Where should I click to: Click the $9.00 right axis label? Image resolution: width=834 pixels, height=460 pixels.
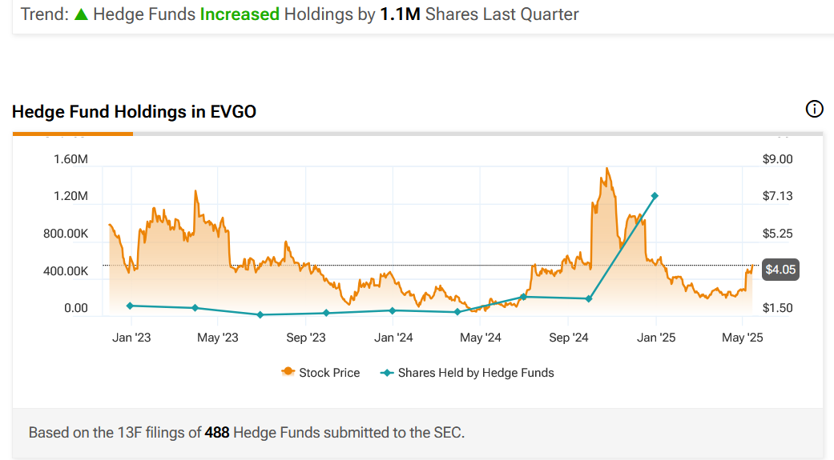(x=778, y=159)
